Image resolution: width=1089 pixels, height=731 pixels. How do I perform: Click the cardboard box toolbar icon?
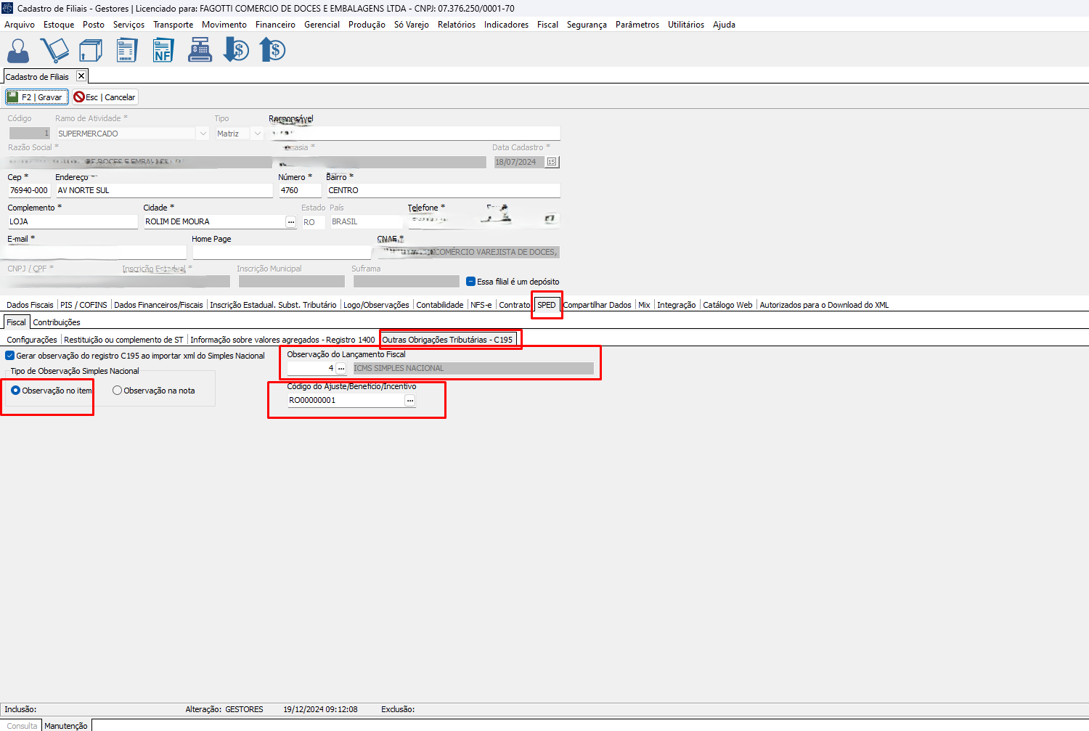tap(91, 51)
